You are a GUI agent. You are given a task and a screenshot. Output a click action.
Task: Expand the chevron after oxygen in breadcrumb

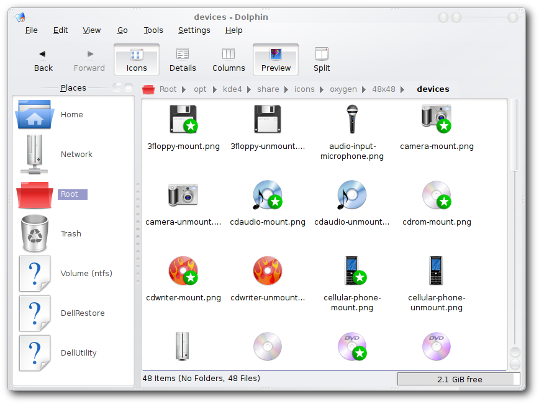pyautogui.click(x=363, y=89)
